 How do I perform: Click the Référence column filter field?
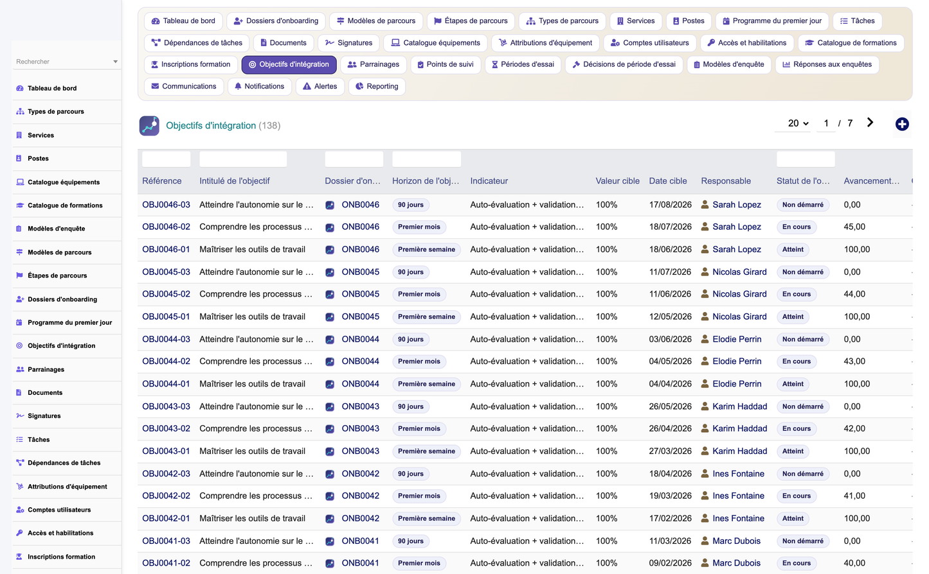coord(166,159)
